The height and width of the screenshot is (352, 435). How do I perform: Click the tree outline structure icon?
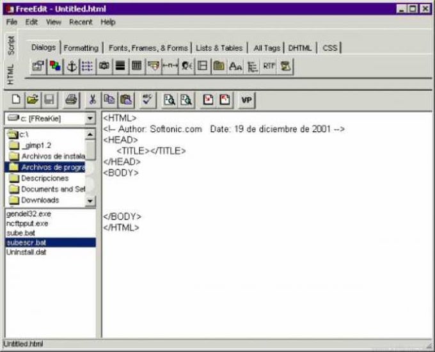(252, 67)
